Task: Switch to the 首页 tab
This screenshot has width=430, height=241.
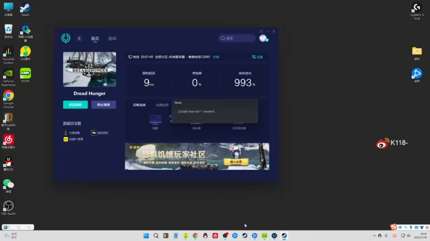Action: 95,39
